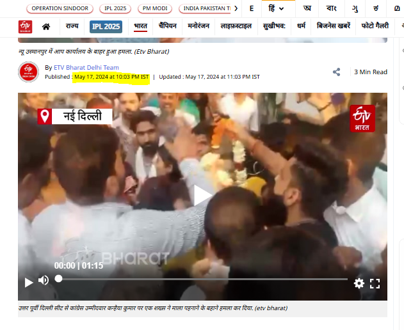
Task: Play the video using the bottom play button
Action: click(x=28, y=282)
